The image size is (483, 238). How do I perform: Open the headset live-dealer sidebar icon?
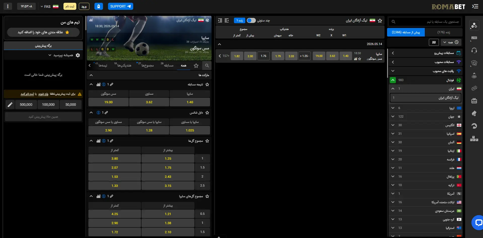coord(474,50)
